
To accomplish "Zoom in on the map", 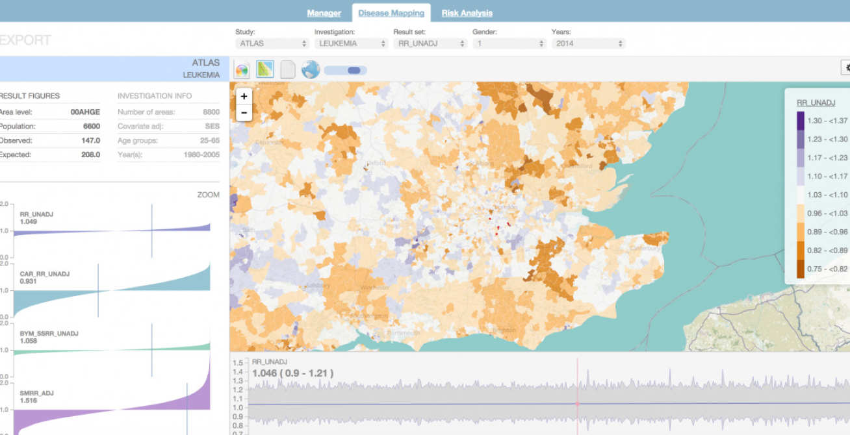I will tap(244, 96).
